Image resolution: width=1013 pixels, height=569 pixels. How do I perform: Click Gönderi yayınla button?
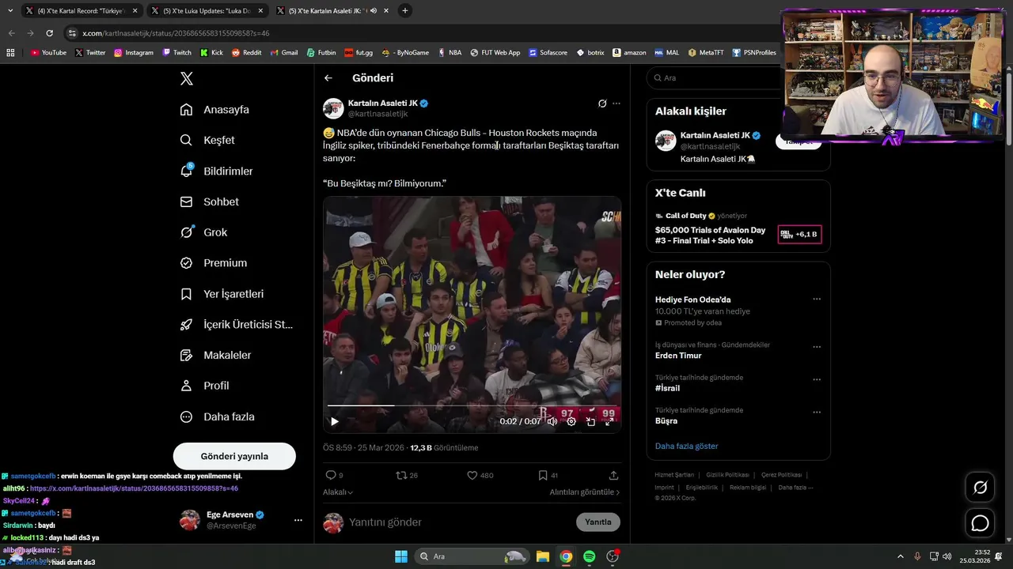click(234, 456)
